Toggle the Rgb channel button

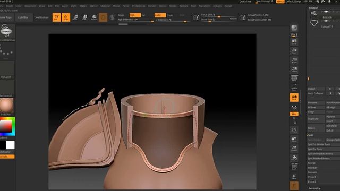tap(135, 15)
